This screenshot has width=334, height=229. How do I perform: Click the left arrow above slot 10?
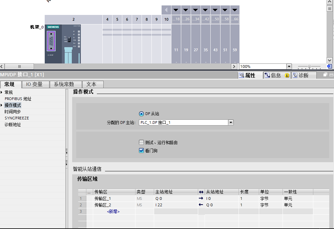pos(166,10)
